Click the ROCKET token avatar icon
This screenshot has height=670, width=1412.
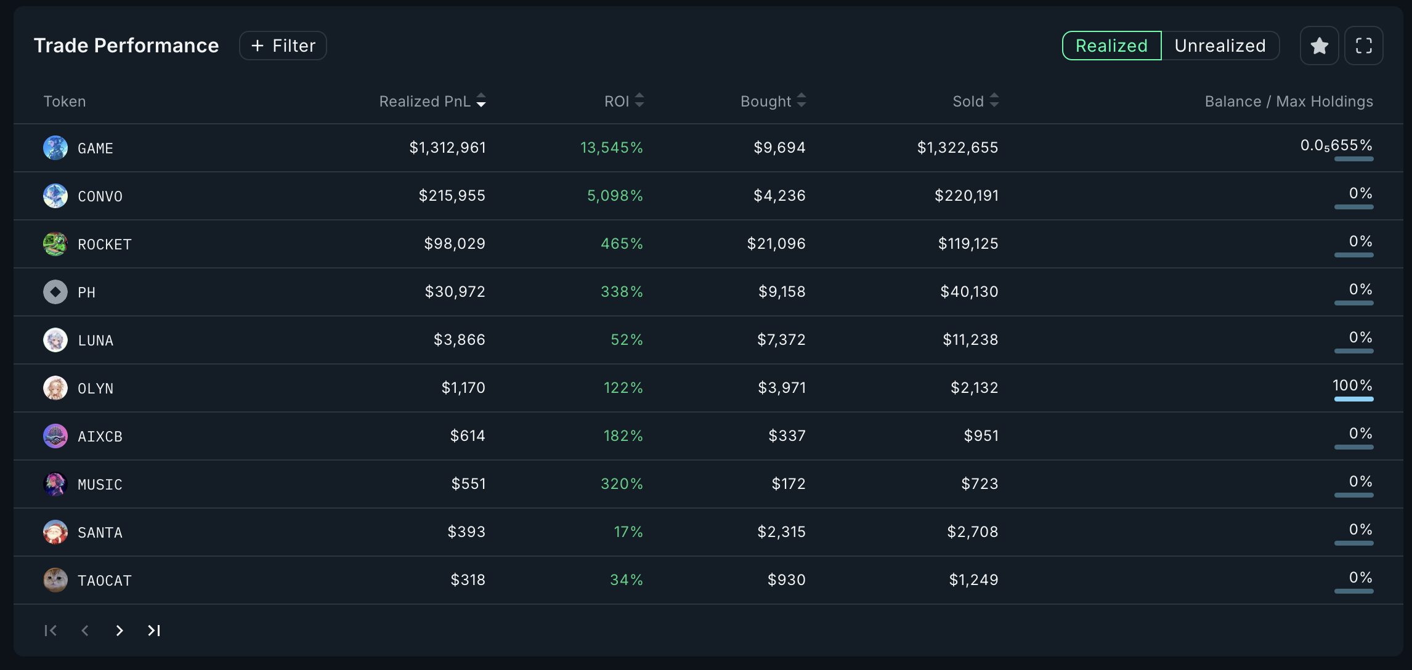55,244
